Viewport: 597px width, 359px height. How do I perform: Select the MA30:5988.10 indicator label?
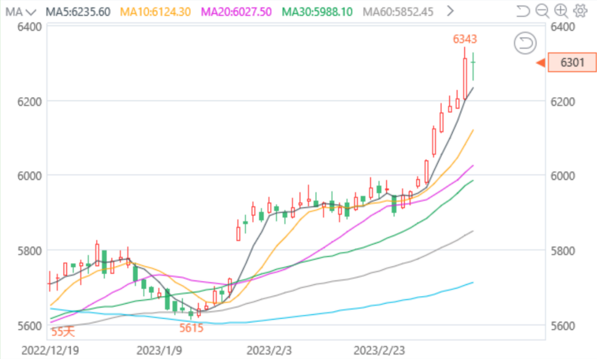click(317, 12)
